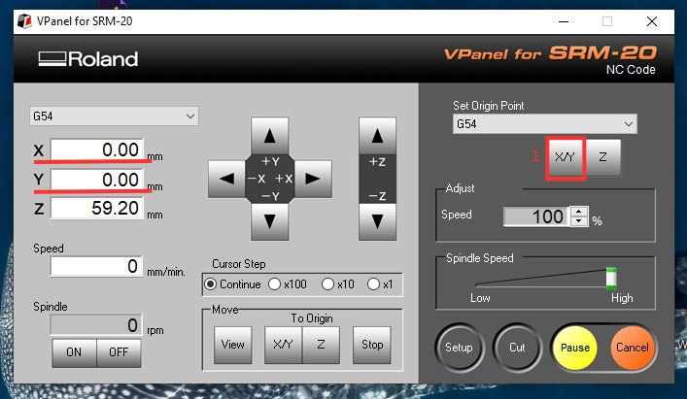Close the VPanel for SRM-20 window
This screenshot has width=687, height=399.
[652, 21]
